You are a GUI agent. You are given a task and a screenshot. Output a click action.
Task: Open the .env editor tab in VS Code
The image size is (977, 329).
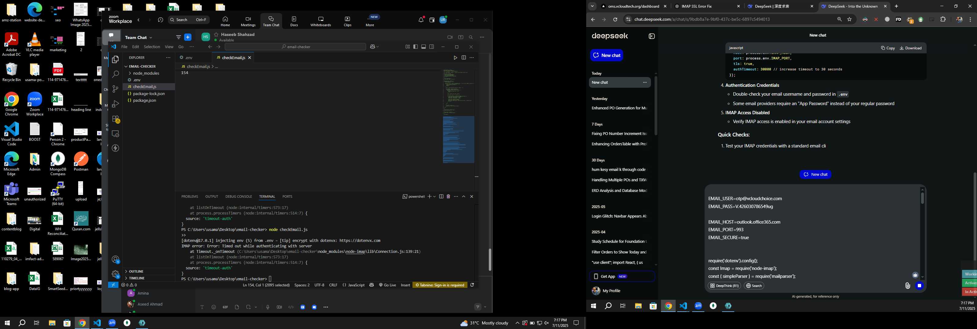[x=194, y=58]
